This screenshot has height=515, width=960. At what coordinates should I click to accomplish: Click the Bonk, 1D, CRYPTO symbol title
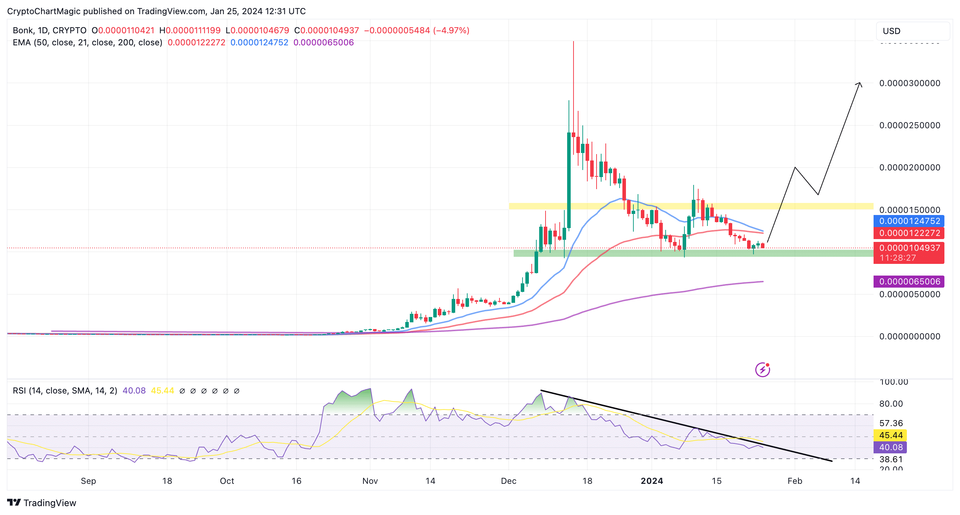pyautogui.click(x=50, y=30)
